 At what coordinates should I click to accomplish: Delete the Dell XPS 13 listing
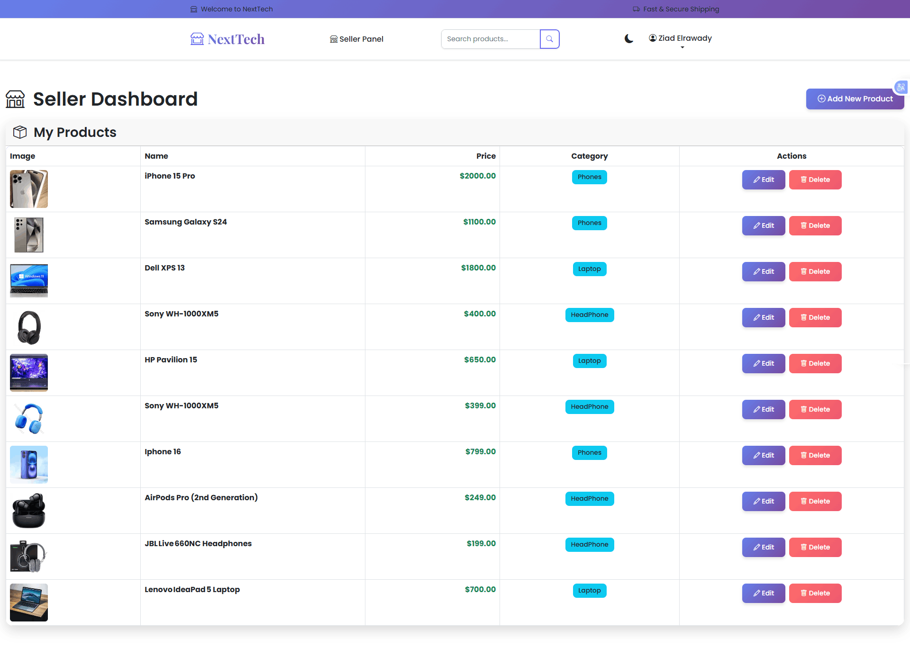point(815,271)
